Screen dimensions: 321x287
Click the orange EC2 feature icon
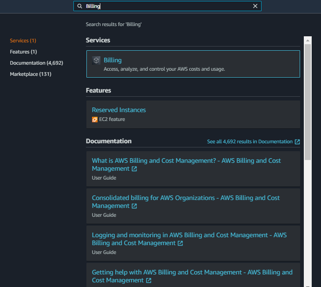[95, 120]
